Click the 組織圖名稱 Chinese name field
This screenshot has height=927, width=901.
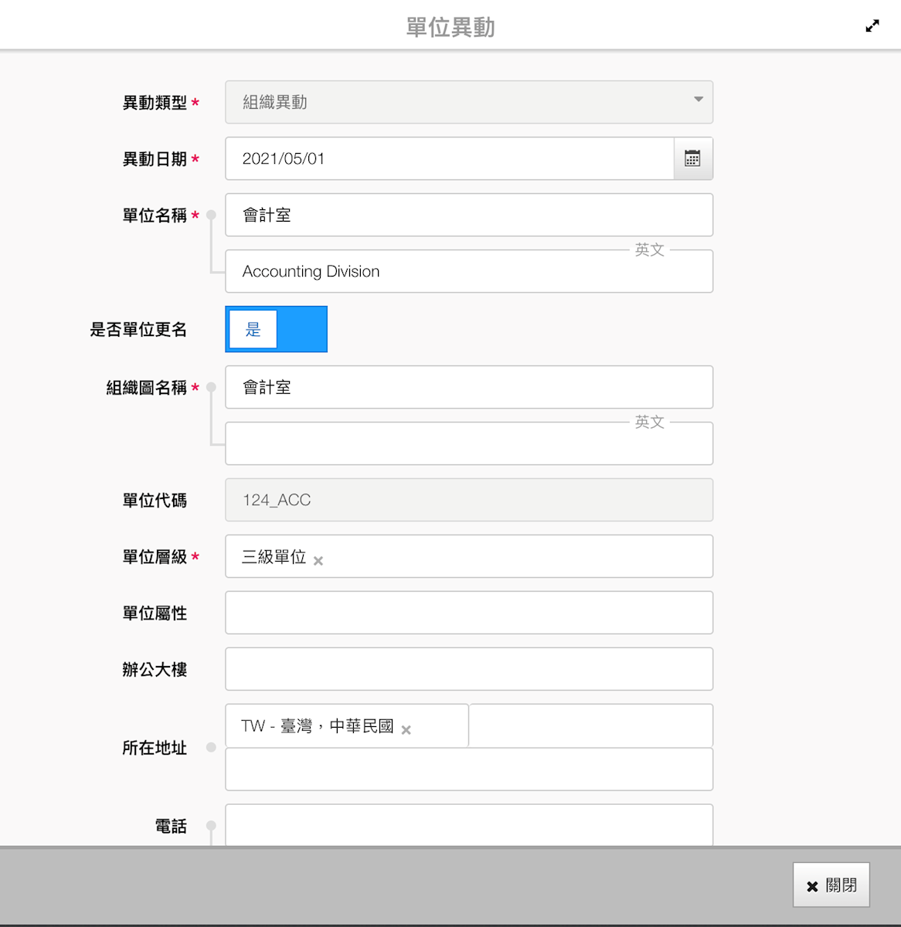pyautogui.click(x=468, y=387)
